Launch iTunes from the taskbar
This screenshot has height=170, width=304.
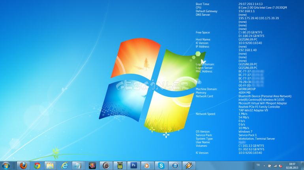pyautogui.click(x=175, y=166)
